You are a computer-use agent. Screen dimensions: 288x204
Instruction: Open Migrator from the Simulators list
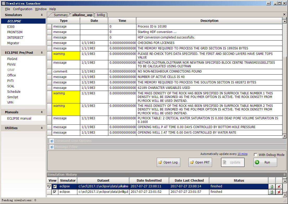(13, 43)
